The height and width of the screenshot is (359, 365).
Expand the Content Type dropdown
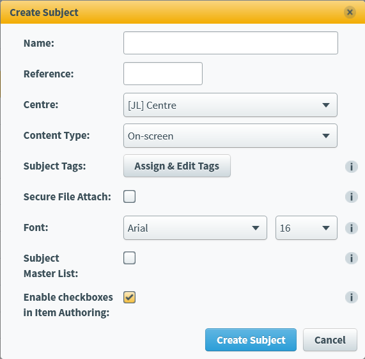230,136
